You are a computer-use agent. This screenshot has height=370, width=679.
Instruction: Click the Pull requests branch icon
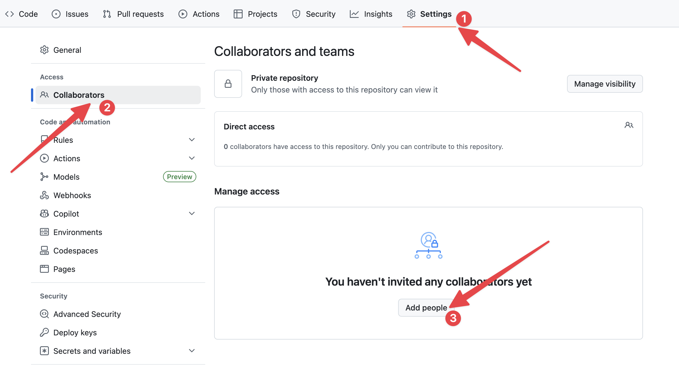(107, 14)
